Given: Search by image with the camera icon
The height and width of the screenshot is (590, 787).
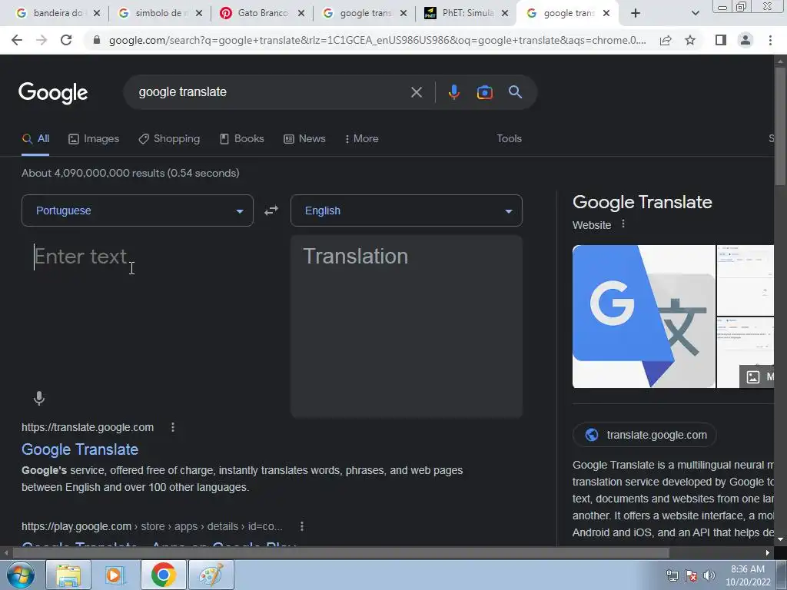Looking at the screenshot, I should tap(484, 92).
